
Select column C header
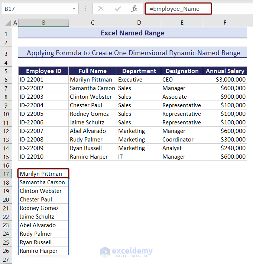[x=93, y=23]
